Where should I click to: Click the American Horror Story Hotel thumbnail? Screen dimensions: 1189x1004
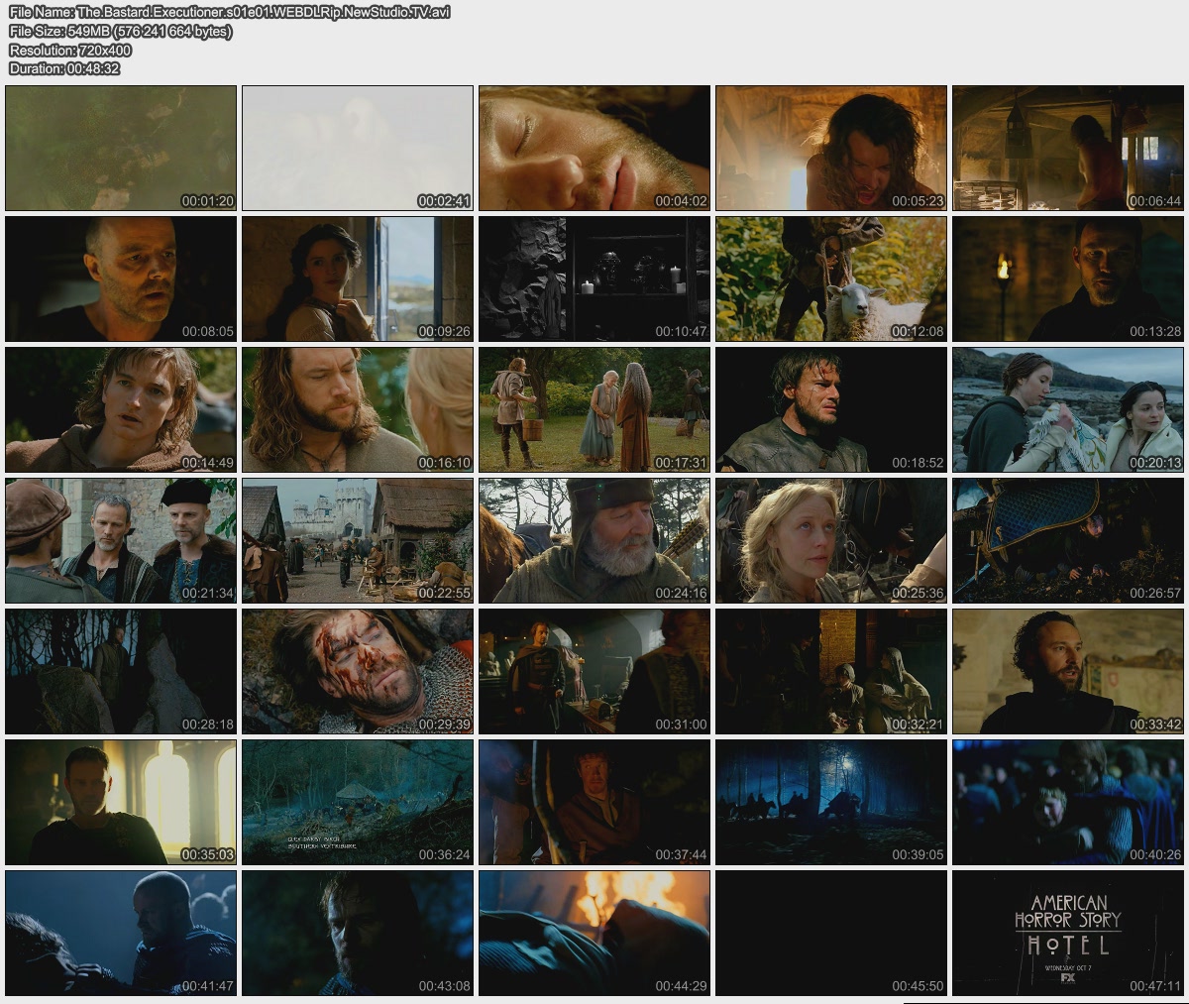1068,934
